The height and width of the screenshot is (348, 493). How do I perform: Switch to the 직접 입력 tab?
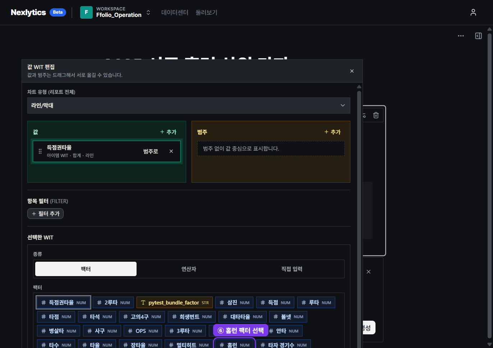tap(292, 269)
